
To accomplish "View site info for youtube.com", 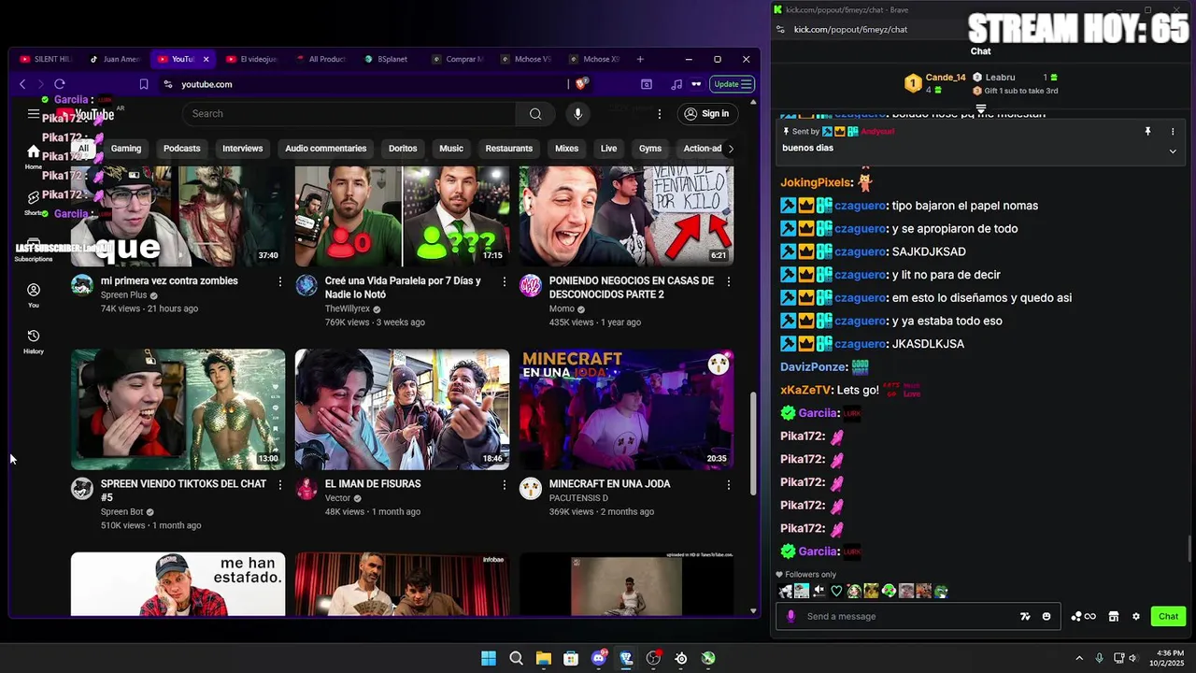I will click(168, 84).
